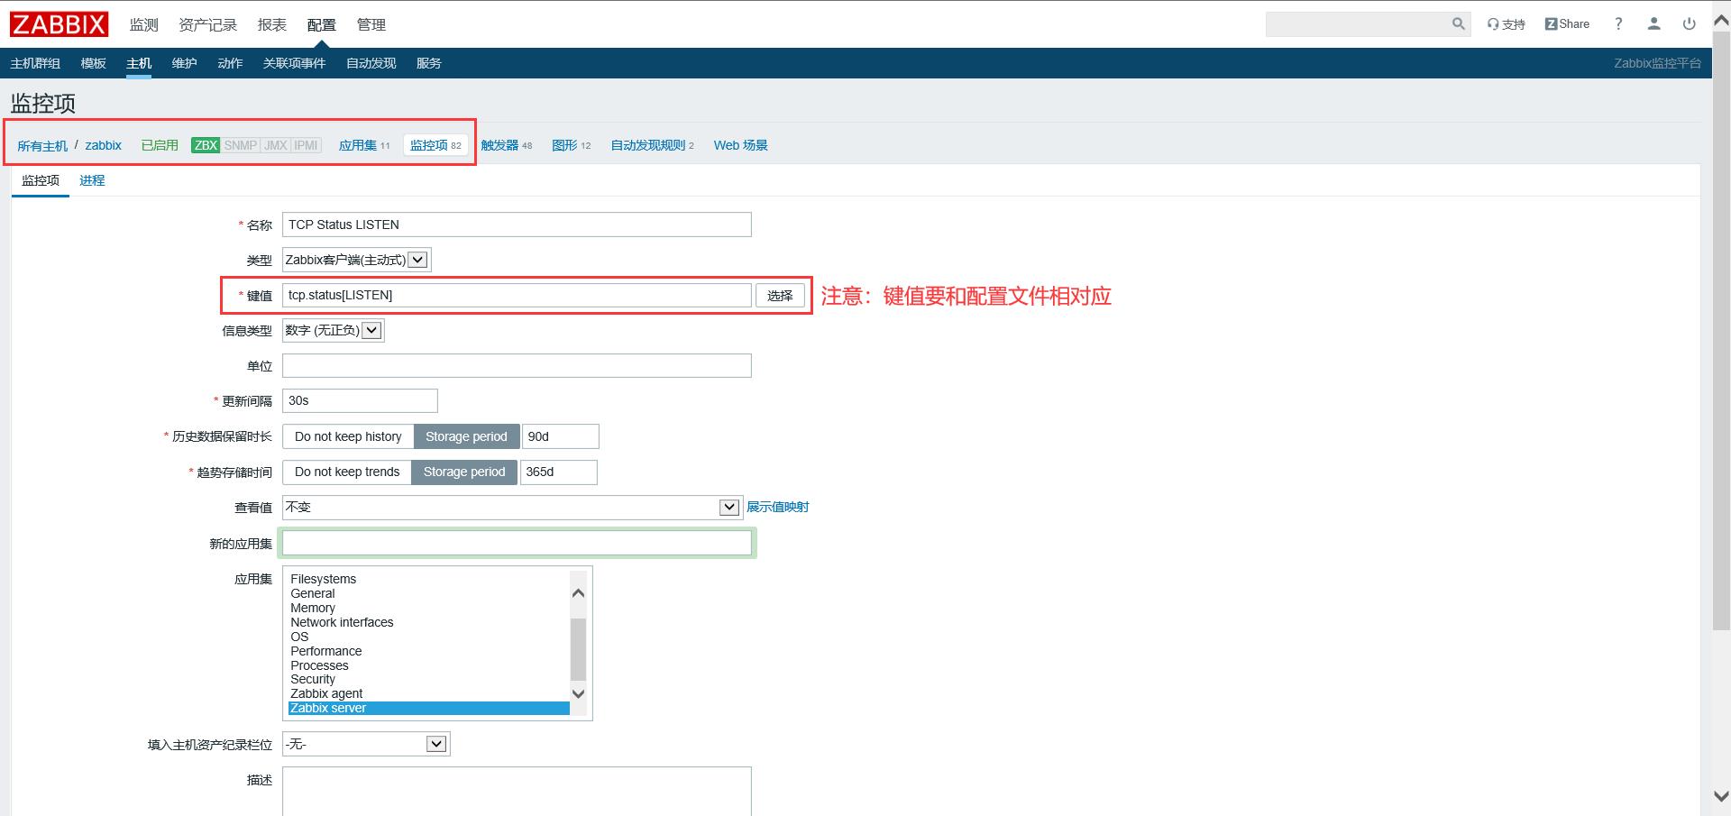Select Filesystems in application list
Screen dimensions: 1731x816
(x=428, y=579)
